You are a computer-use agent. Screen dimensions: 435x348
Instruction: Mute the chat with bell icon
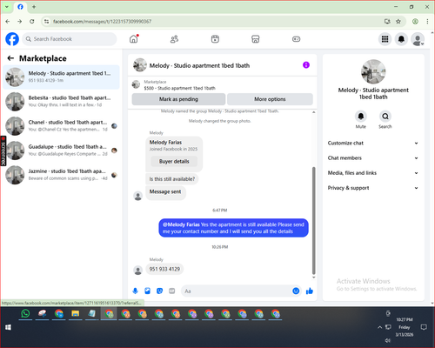361,117
